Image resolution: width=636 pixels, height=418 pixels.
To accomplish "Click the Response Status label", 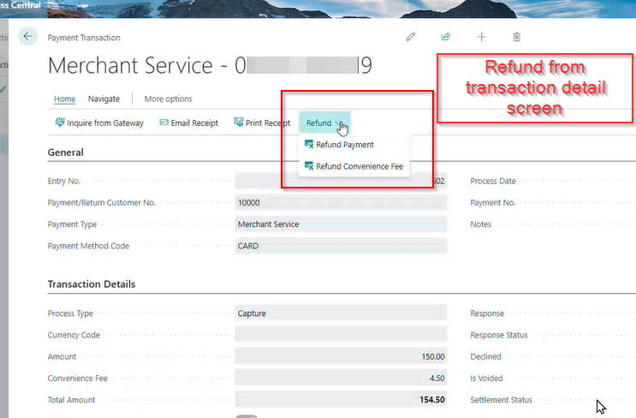I will pyautogui.click(x=499, y=335).
